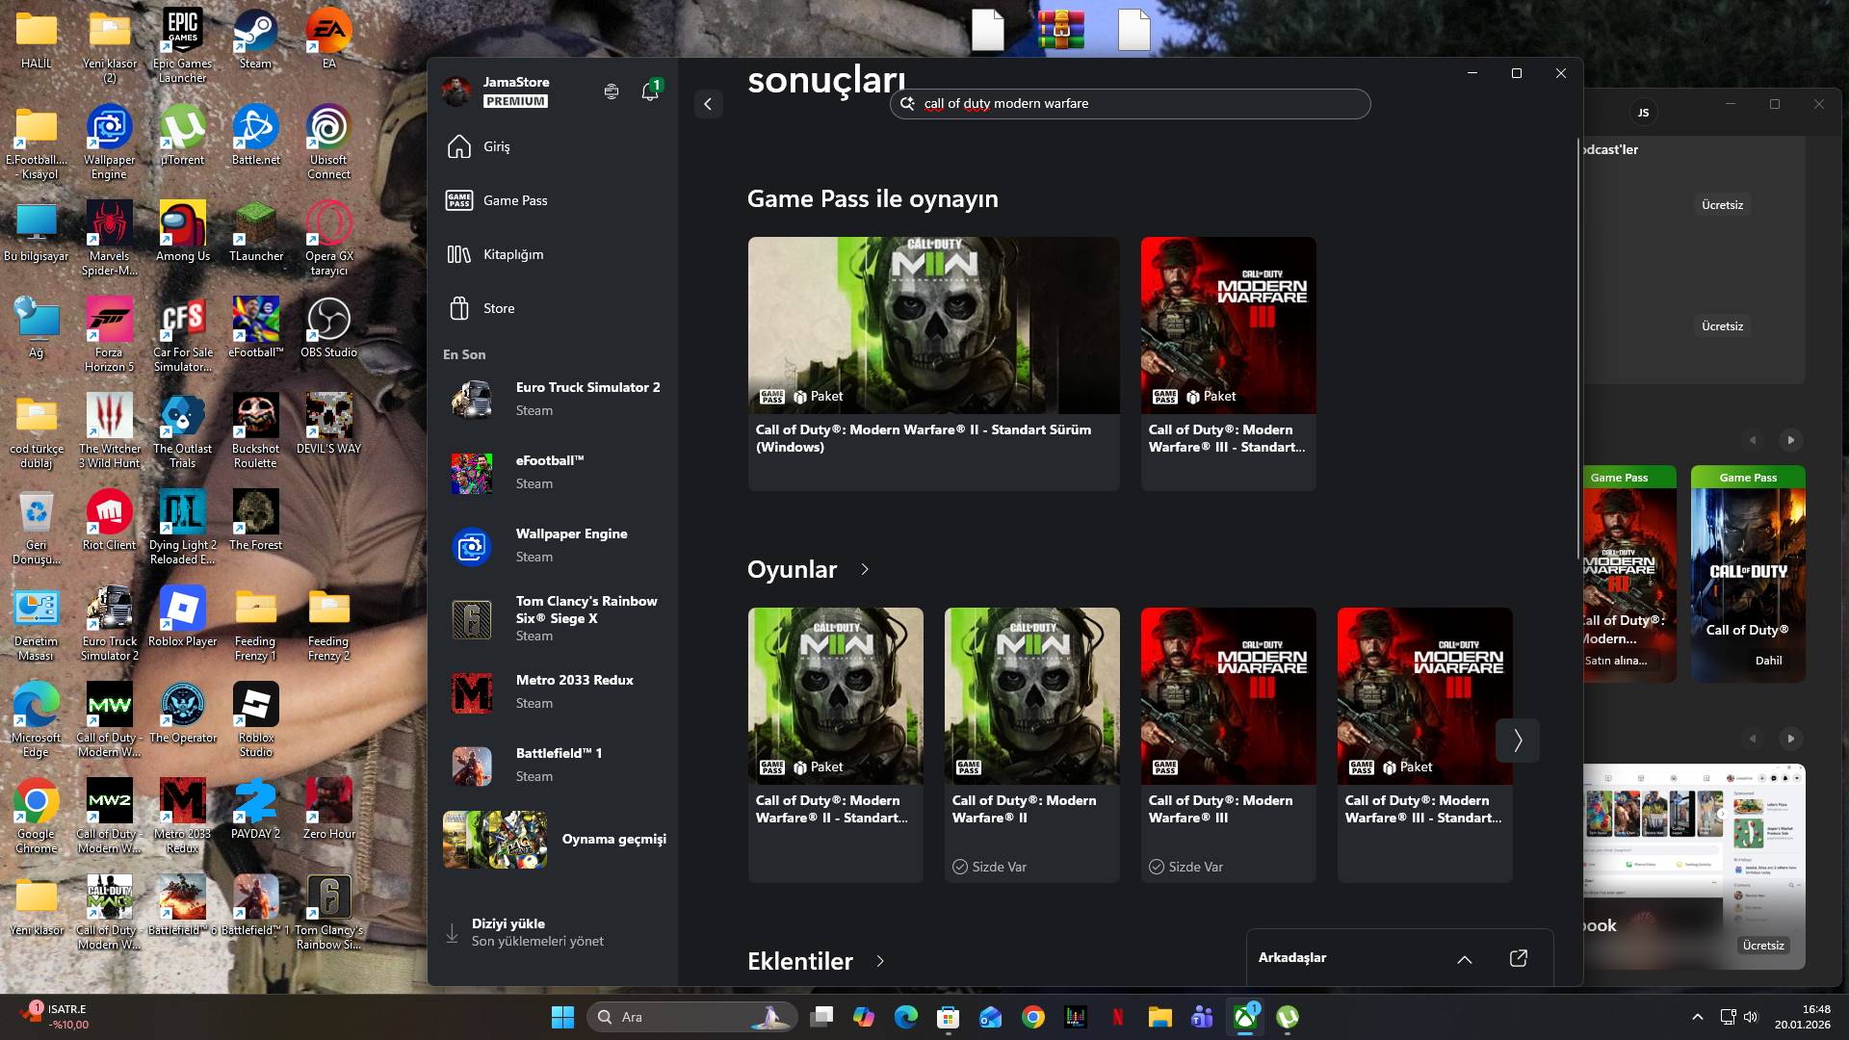Open the Store section in sidebar
Screen dimensions: 1849x1040
pyautogui.click(x=553, y=308)
